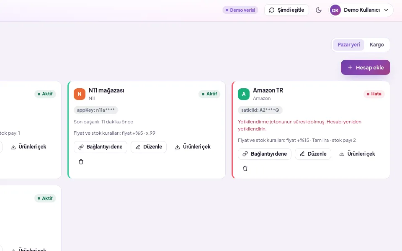
Task: Click the appKey: n11a**** chip
Action: tap(95, 110)
